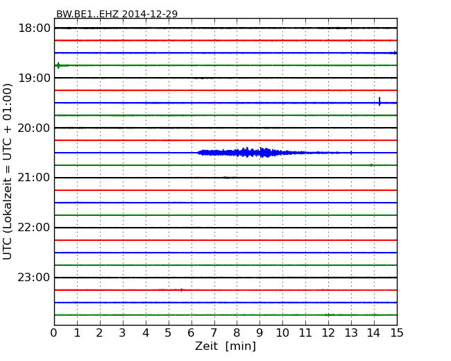Click x-axis tick label 10
Viewport: 451px width, 361px height.
coord(282,333)
